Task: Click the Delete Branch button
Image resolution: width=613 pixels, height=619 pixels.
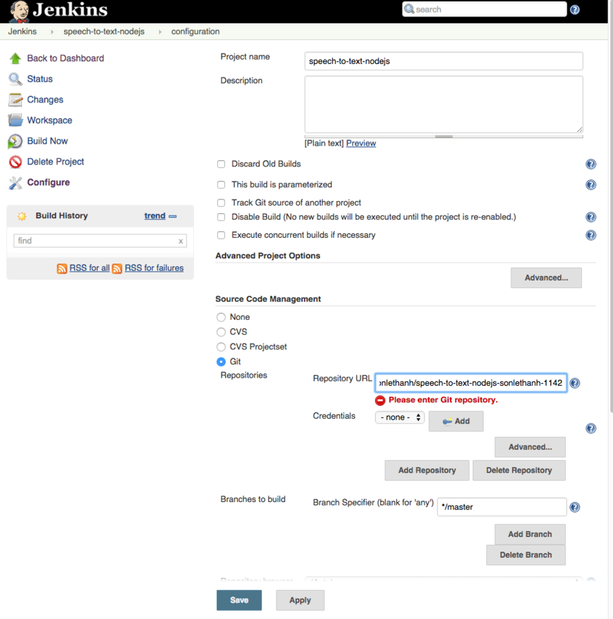Action: tap(526, 555)
